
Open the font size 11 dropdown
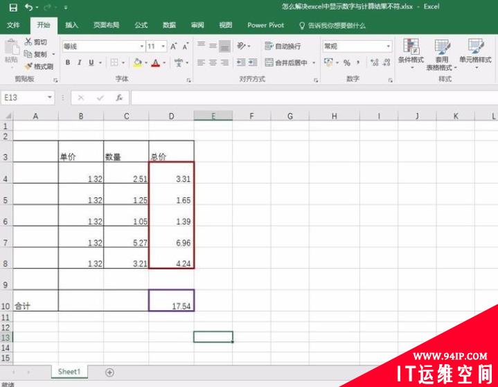[163, 46]
